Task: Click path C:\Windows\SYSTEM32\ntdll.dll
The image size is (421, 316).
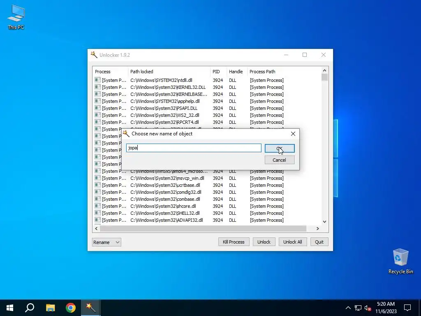Action: (x=161, y=80)
